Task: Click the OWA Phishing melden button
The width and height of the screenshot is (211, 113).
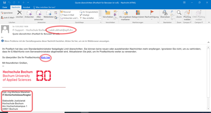Action: pos(199,15)
